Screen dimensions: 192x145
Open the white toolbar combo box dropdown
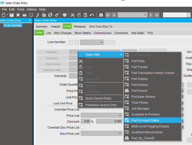tap(189, 15)
